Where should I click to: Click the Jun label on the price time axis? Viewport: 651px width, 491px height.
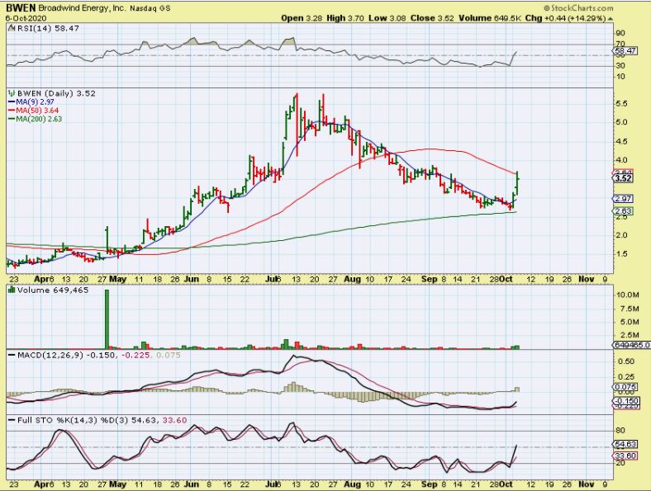pos(191,279)
